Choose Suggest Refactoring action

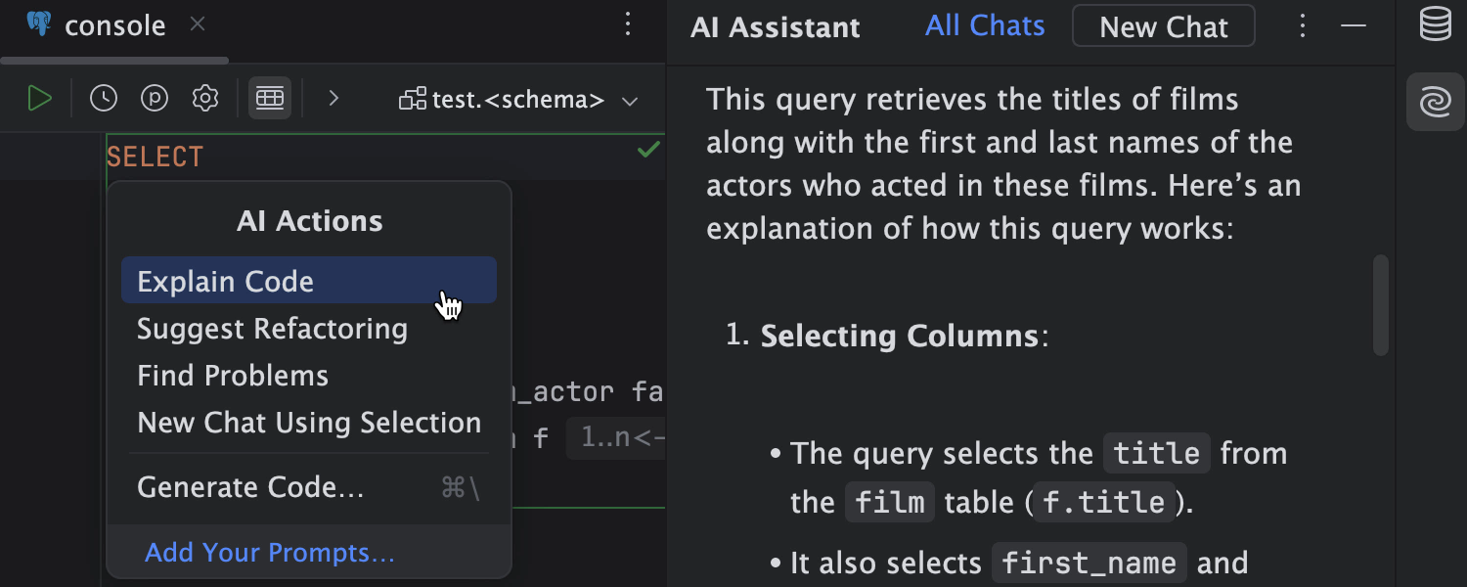coord(272,329)
